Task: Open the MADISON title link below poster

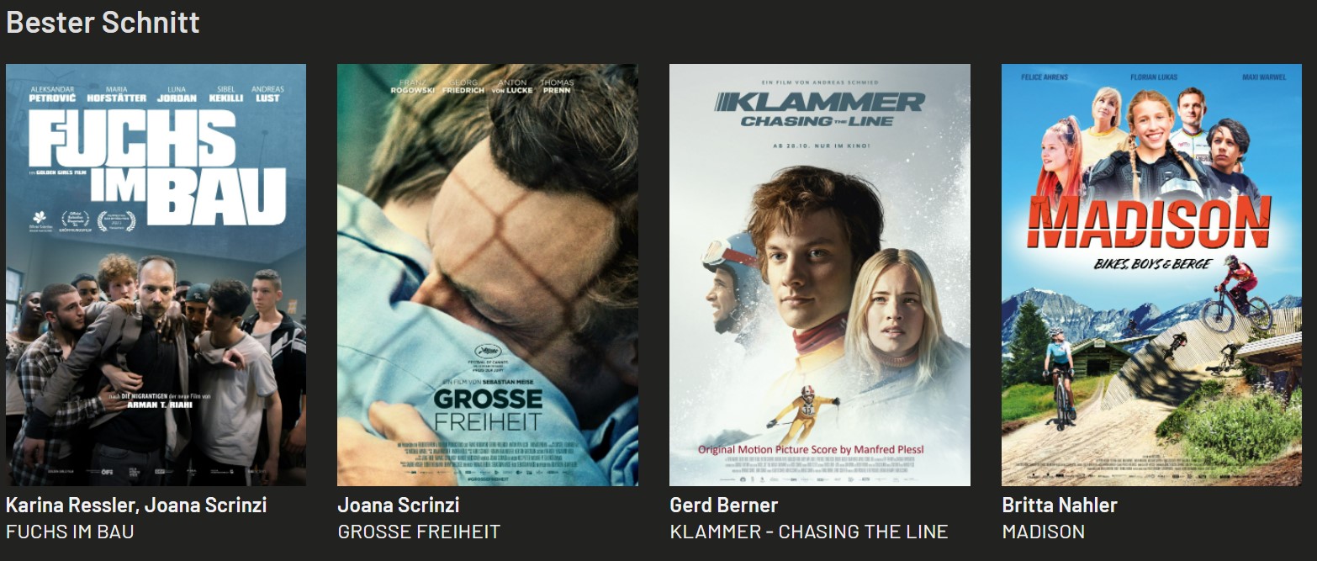Action: pyautogui.click(x=1043, y=532)
